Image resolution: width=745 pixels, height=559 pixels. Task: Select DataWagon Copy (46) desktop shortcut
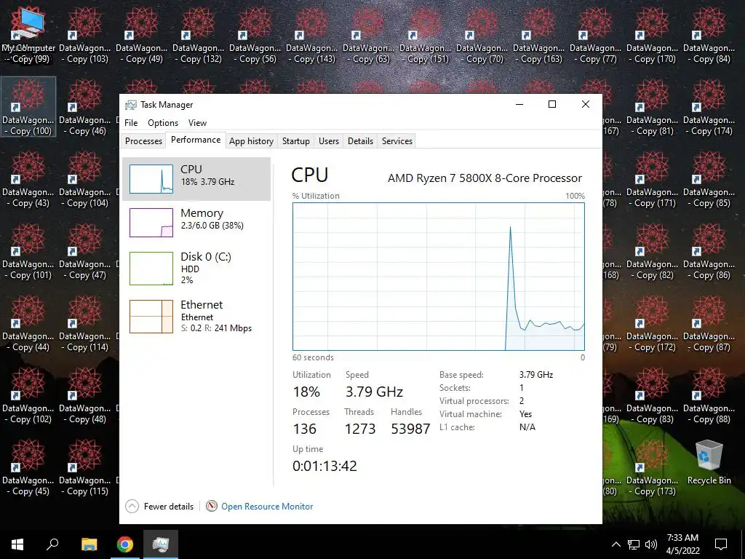pyautogui.click(x=85, y=107)
